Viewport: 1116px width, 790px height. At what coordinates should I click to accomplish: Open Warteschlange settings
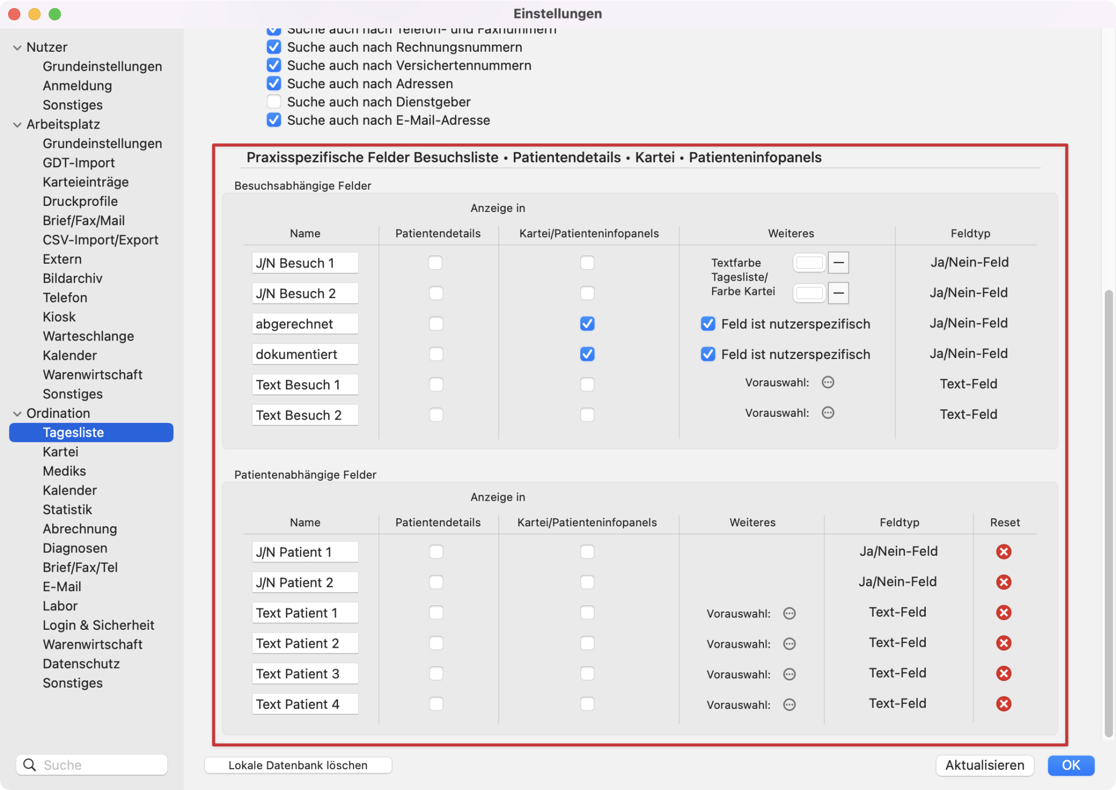pos(88,336)
